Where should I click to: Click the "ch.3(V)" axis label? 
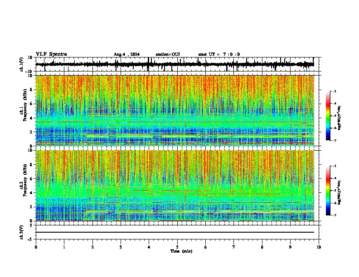(x=22, y=232)
